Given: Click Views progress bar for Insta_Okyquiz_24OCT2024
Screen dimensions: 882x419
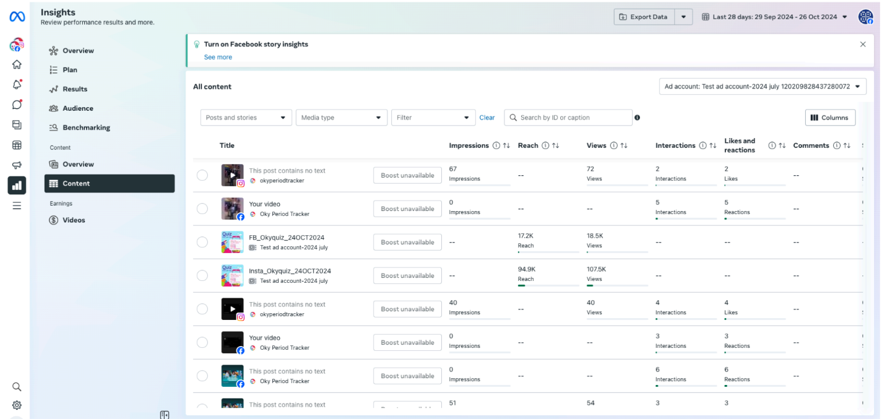Looking at the screenshot, I should [x=616, y=285].
